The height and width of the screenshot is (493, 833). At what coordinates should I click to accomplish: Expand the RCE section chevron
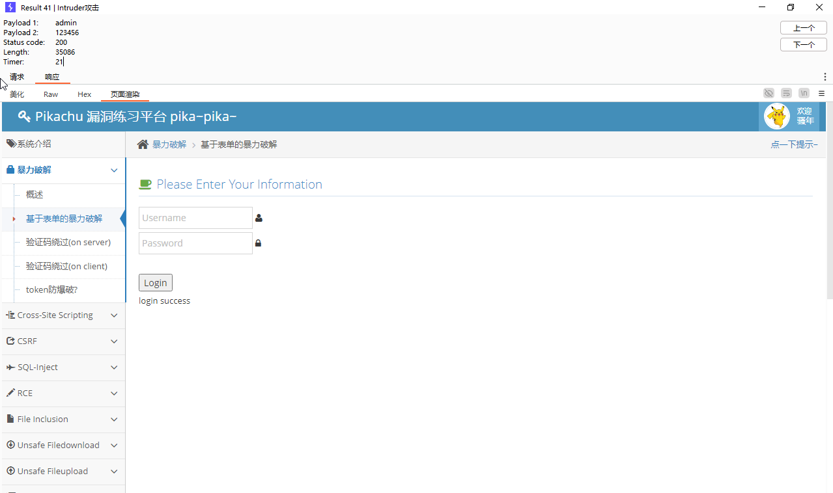pos(114,393)
